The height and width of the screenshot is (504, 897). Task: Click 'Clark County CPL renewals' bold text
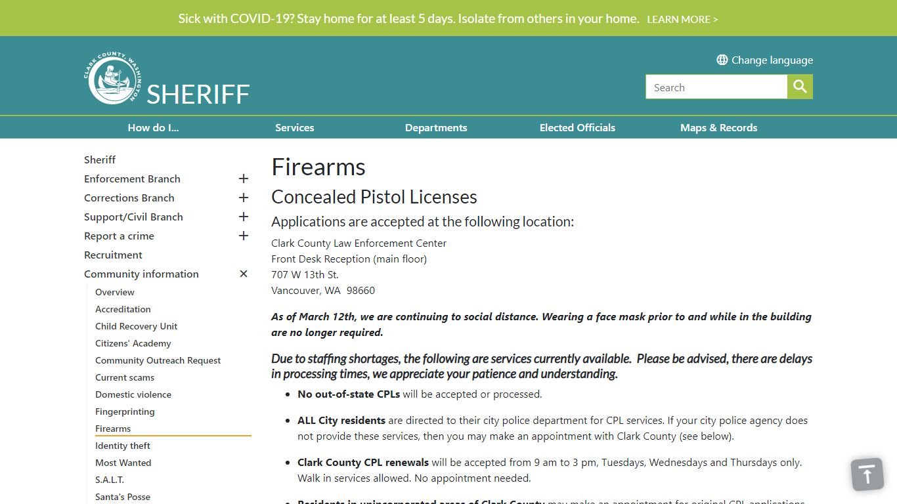(x=363, y=462)
